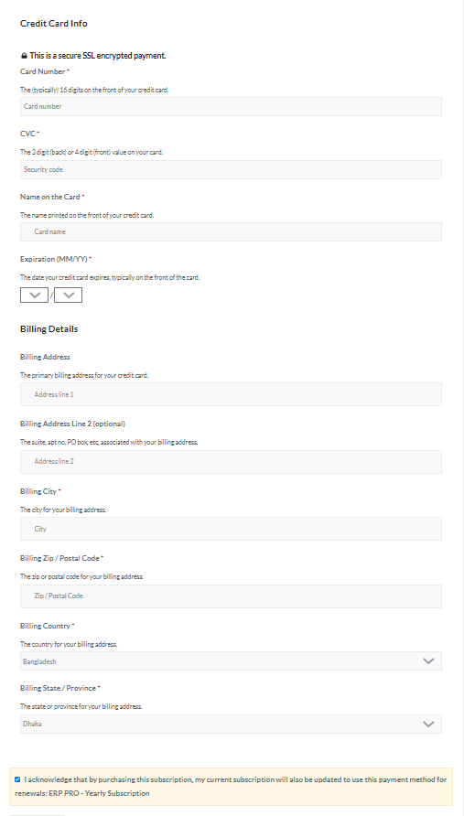This screenshot has width=464, height=816.
Task: Click the Expiration (MM/YY) label
Action: point(54,259)
